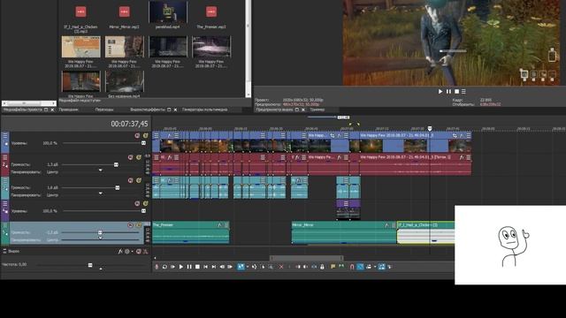This screenshot has width=566, height=318.
Task: Open the Normal Edit tool dropdown arrow
Action: (248, 267)
